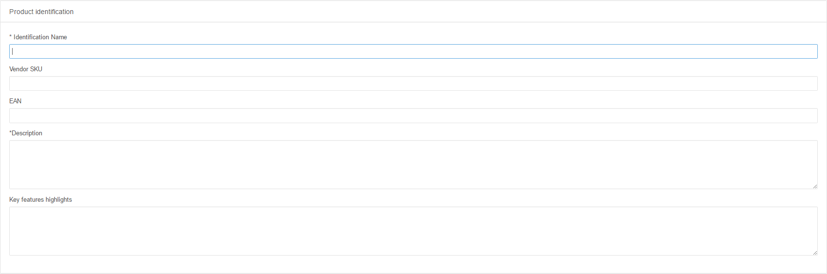Viewport: 827px width, 274px height.
Task: Click into the Vendor SKU text box
Action: click(413, 83)
